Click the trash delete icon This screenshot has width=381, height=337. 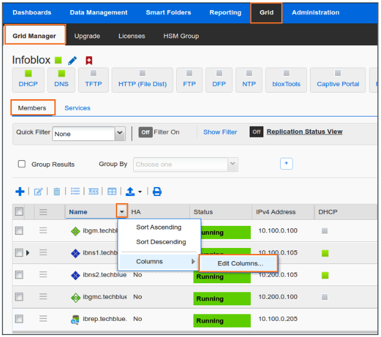coord(57,192)
